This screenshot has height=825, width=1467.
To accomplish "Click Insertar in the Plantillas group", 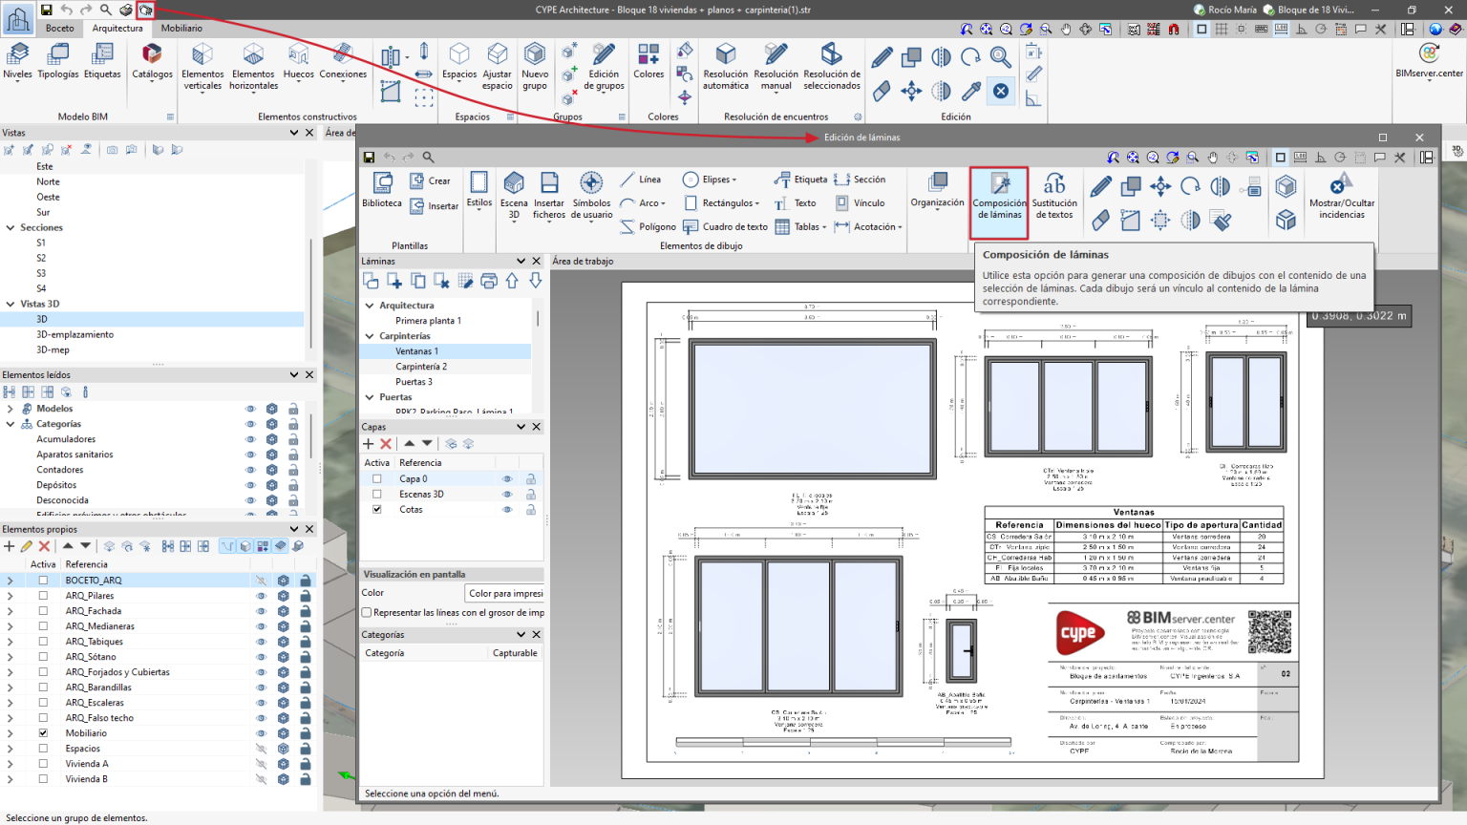I will click(x=434, y=205).
